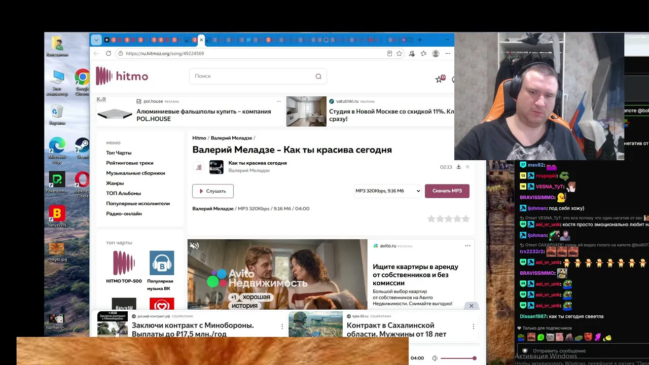This screenshot has width=649, height=365.
Task: Bookmark this page with the star icon
Action: click(x=399, y=53)
